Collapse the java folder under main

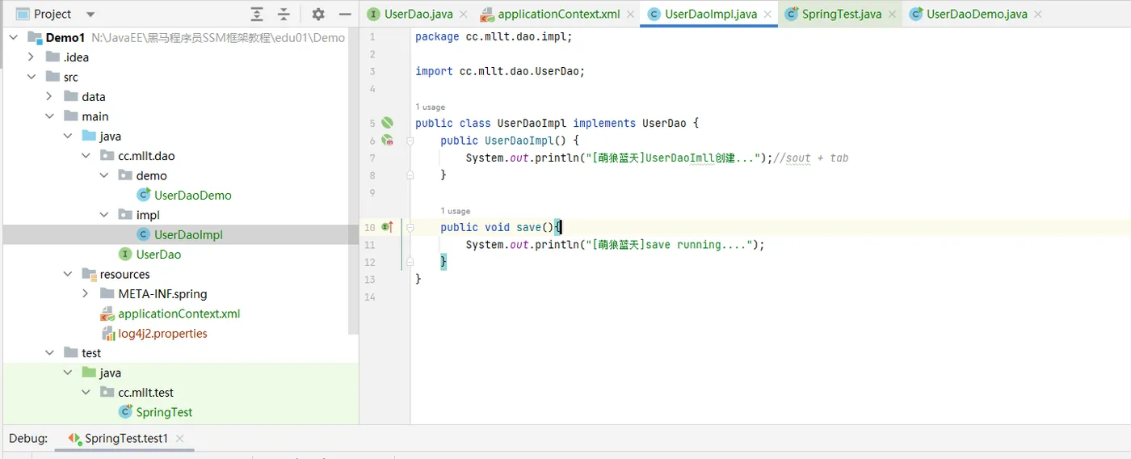pyautogui.click(x=68, y=136)
